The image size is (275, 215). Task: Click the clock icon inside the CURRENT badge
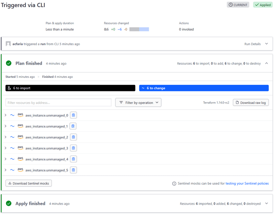pyautogui.click(x=231, y=5)
